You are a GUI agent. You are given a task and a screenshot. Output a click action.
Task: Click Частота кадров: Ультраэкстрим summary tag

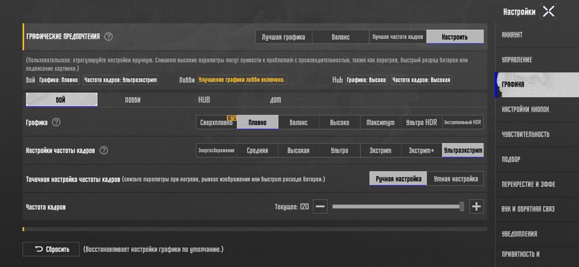pyautogui.click(x=120, y=80)
